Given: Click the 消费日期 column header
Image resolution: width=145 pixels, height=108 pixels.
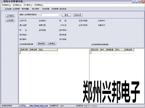Looking at the screenshot, I should [25, 50].
